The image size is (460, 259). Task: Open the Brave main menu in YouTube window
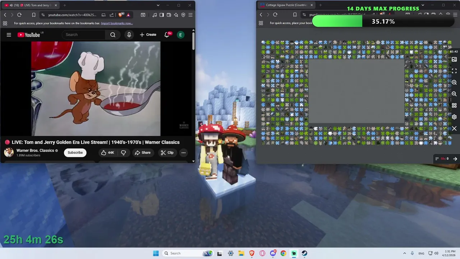[190, 15]
